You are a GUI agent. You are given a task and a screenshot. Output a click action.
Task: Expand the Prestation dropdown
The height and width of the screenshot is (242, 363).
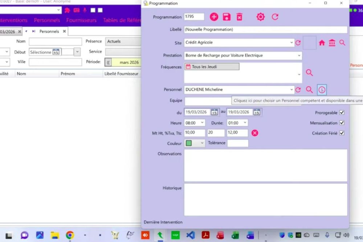coord(299,56)
